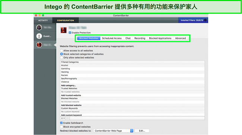Screen dimensions: 242x135
Task: Open the Recording tab
Action: pos(140,38)
